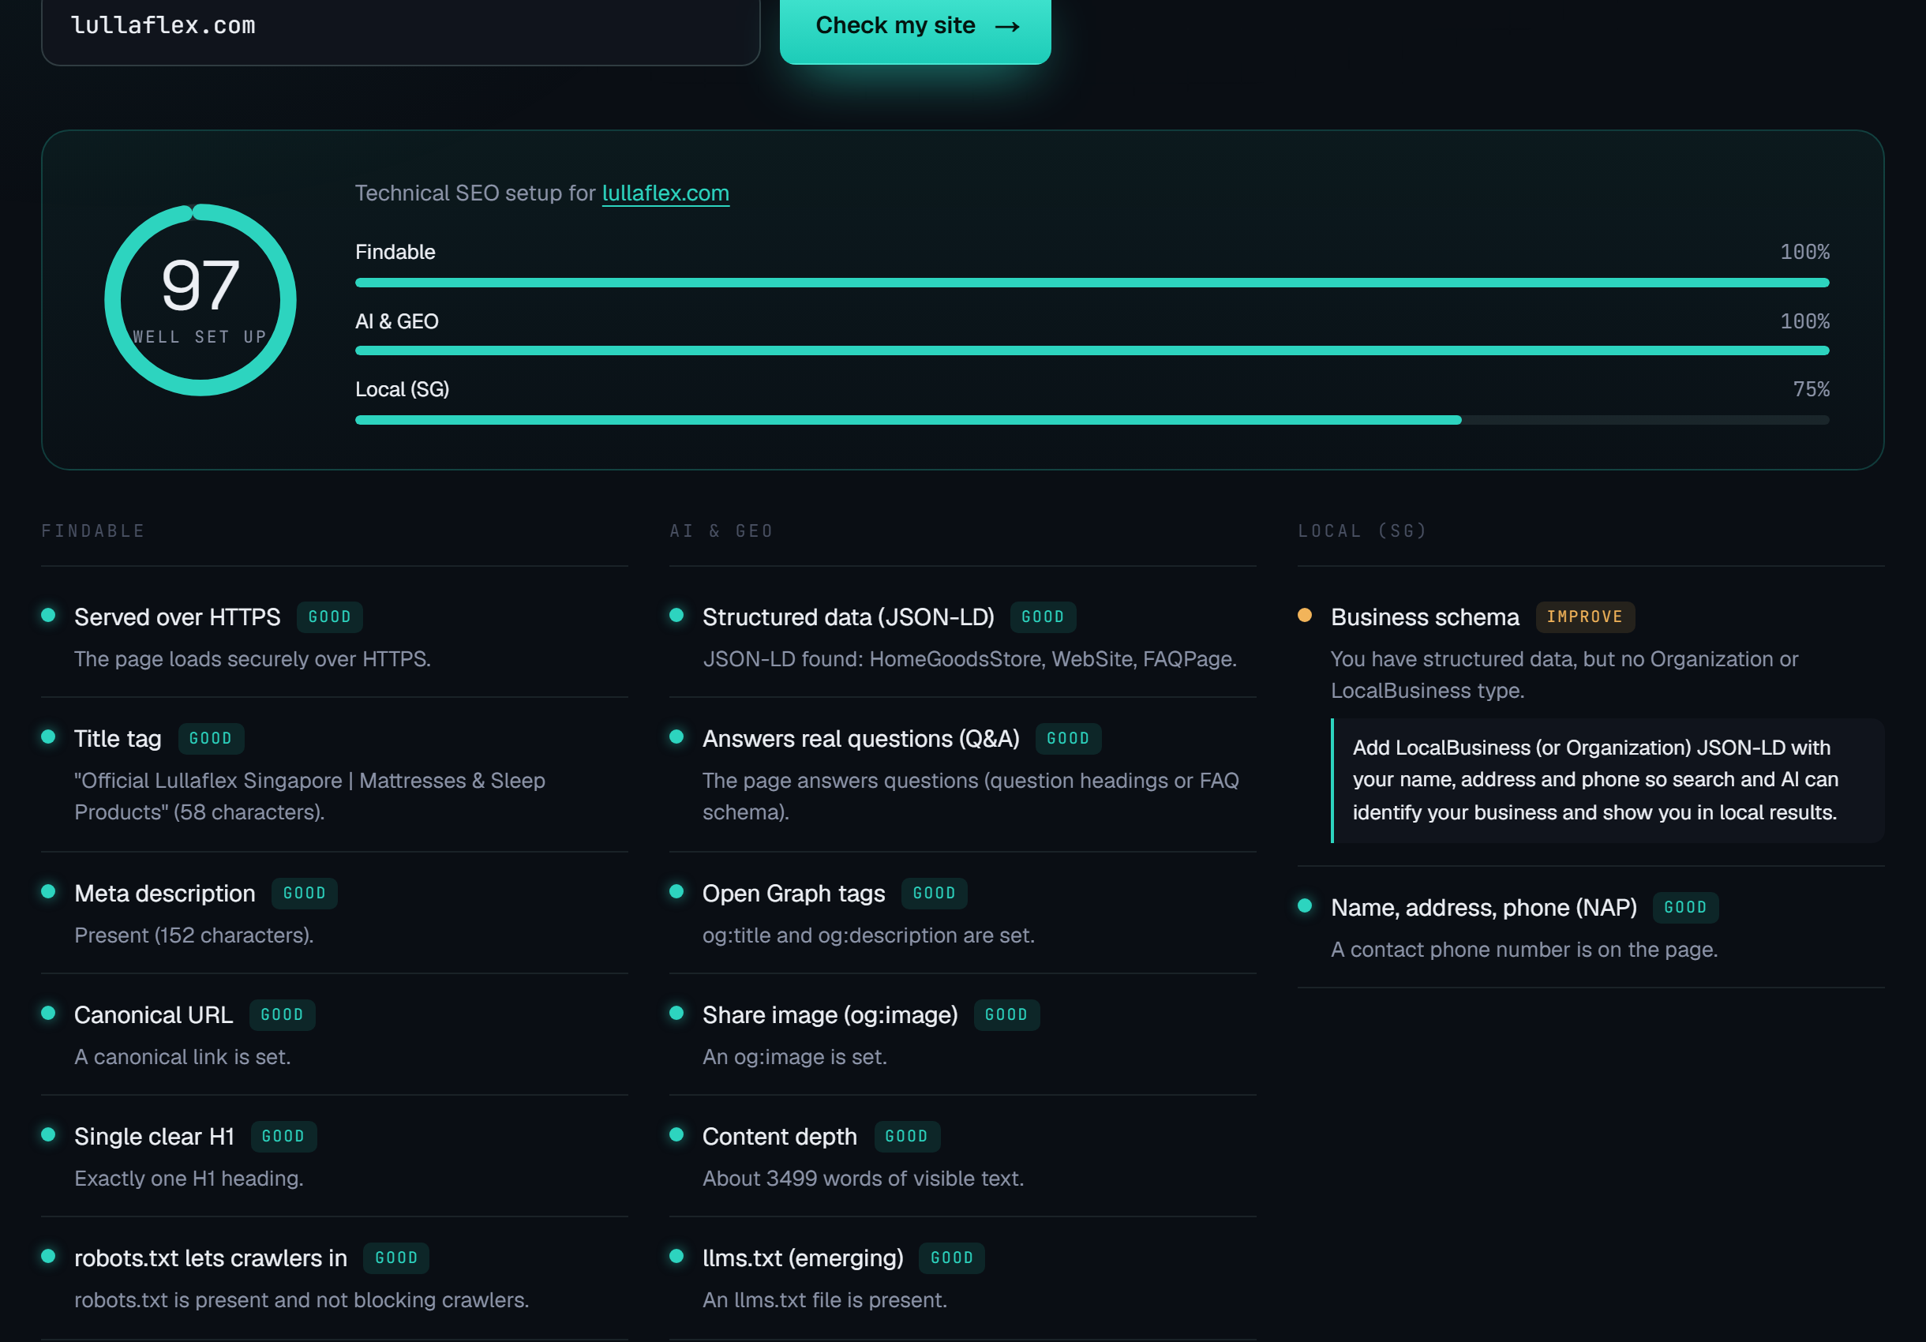
Task: Click the FINDABLE column header
Action: coord(93,531)
